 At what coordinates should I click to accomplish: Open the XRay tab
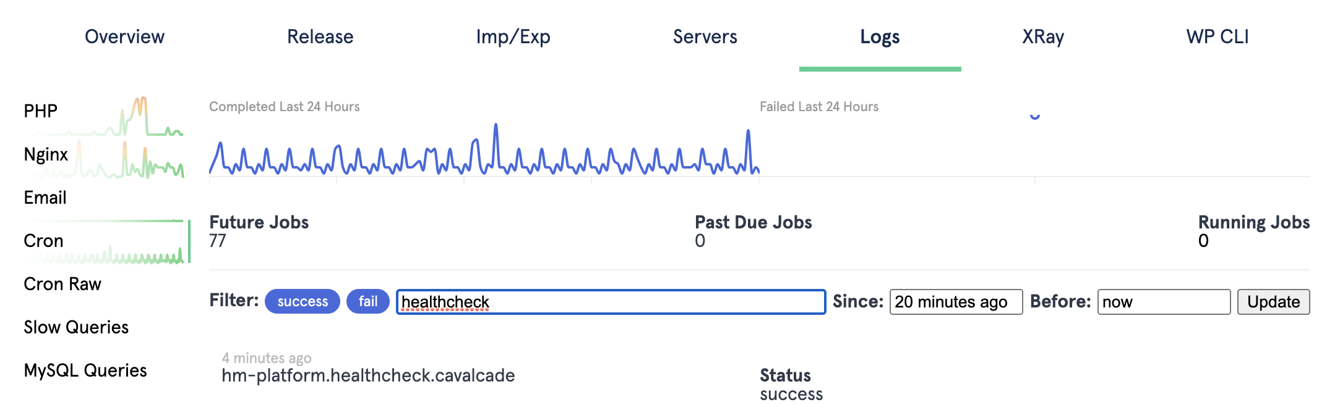[1042, 37]
